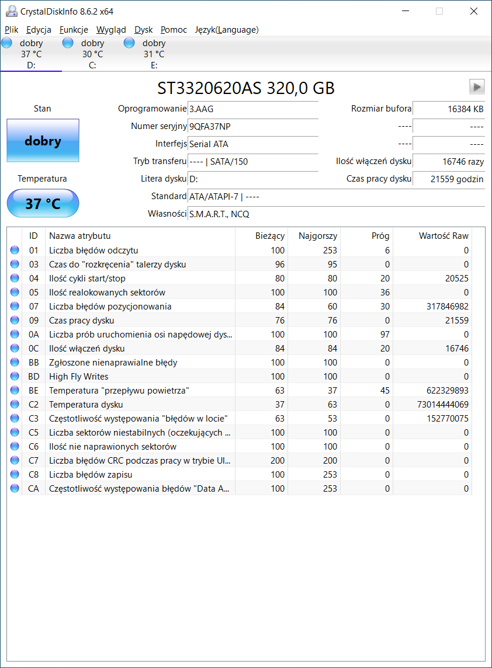Screen dimensions: 492x668
Task: Click status orb for attribute C2 Temperatura dysku
Action: pyautogui.click(x=15, y=404)
